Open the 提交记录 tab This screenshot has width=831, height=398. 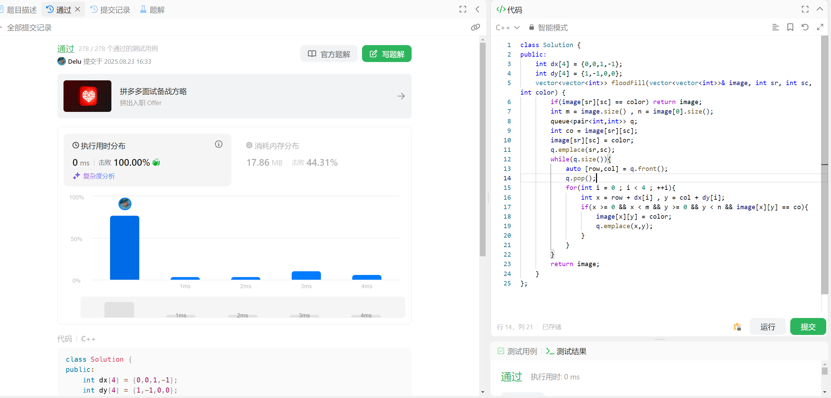[x=111, y=10]
